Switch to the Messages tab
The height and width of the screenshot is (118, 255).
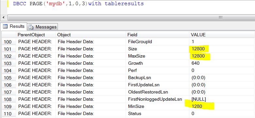point(42,27)
